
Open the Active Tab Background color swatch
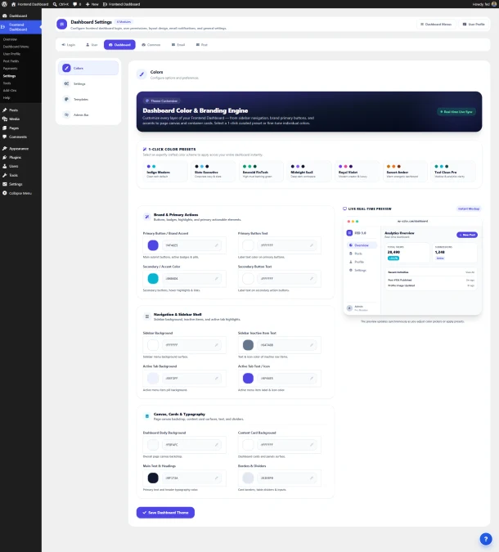(x=153, y=378)
